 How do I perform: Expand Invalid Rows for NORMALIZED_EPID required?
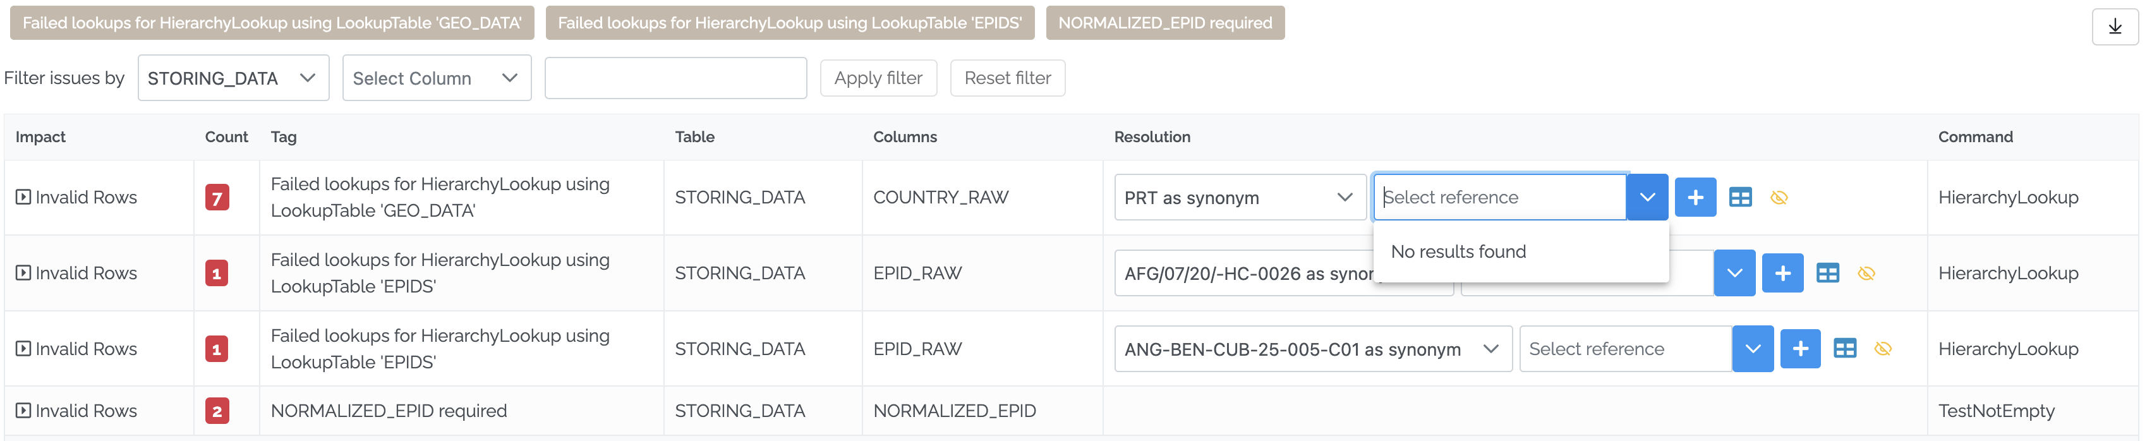[23, 410]
